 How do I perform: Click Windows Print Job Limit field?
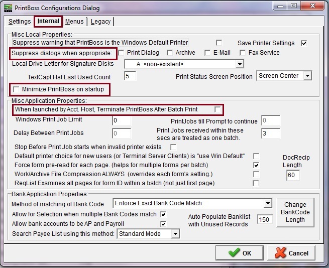pos(122,120)
